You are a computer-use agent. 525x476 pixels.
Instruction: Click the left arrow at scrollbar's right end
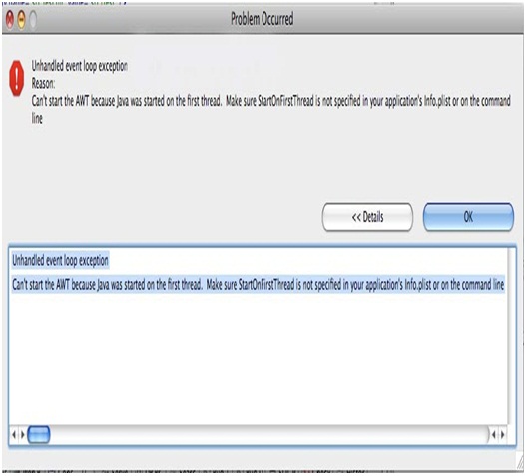point(494,434)
